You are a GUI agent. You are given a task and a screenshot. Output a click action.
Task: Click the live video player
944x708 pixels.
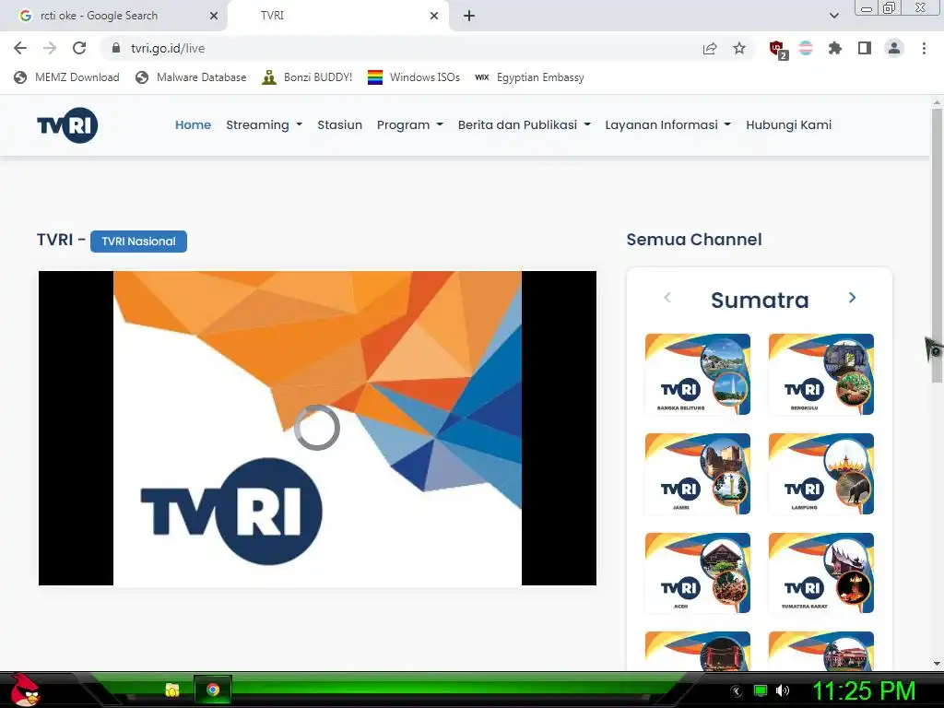(317, 428)
